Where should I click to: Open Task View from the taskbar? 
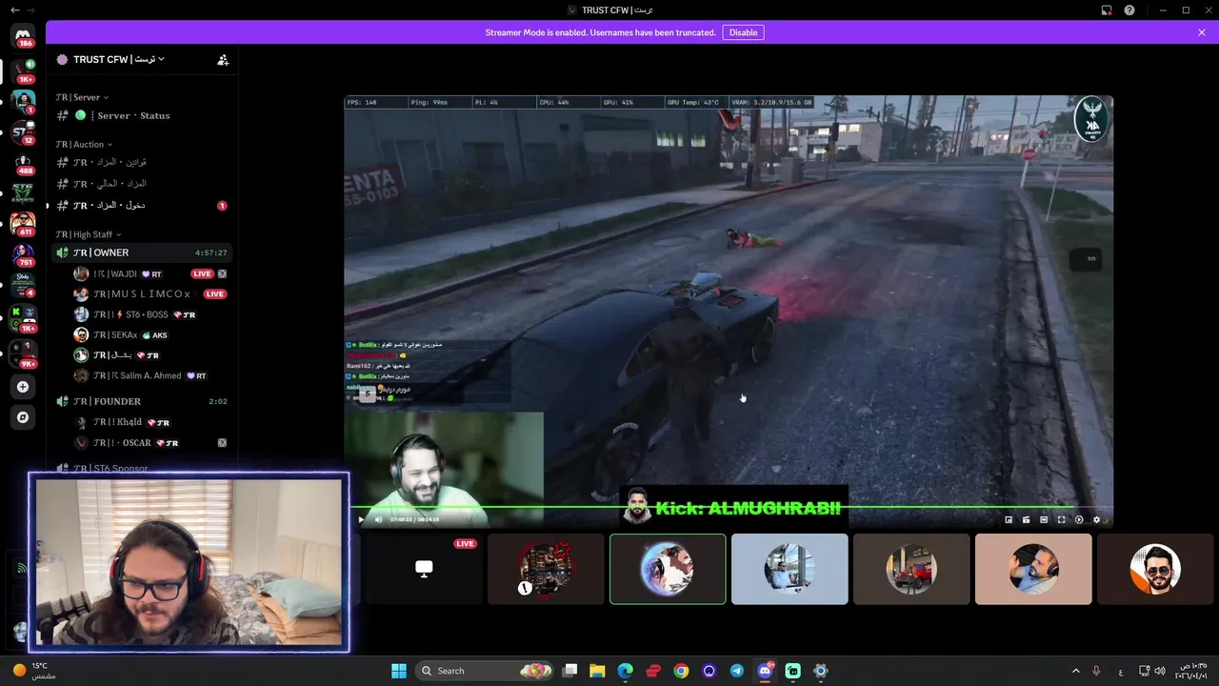570,671
